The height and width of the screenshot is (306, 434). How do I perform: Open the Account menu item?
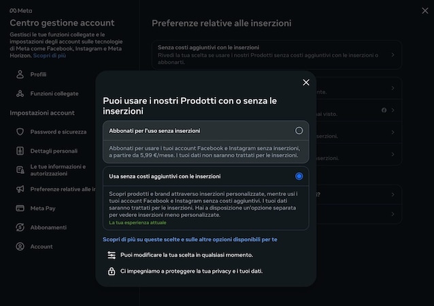pyautogui.click(x=41, y=246)
